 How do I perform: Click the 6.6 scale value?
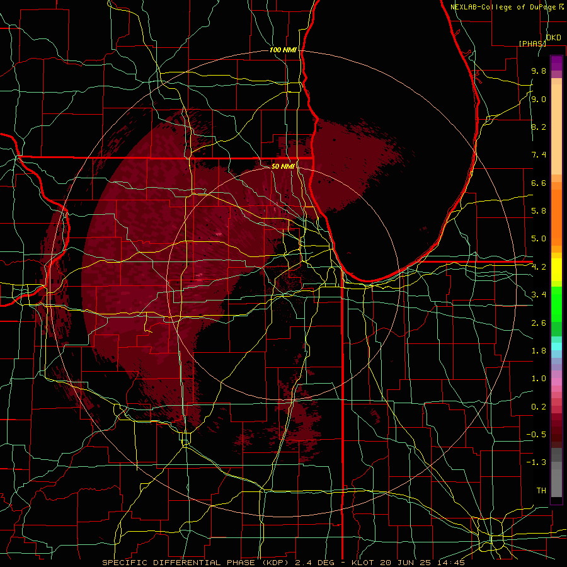pyautogui.click(x=539, y=183)
